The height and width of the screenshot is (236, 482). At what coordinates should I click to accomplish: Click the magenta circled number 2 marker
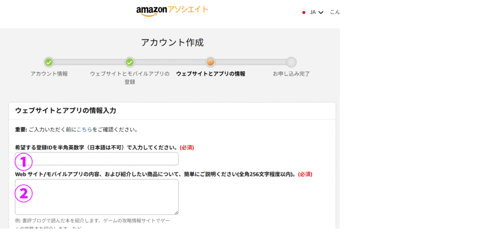click(24, 193)
